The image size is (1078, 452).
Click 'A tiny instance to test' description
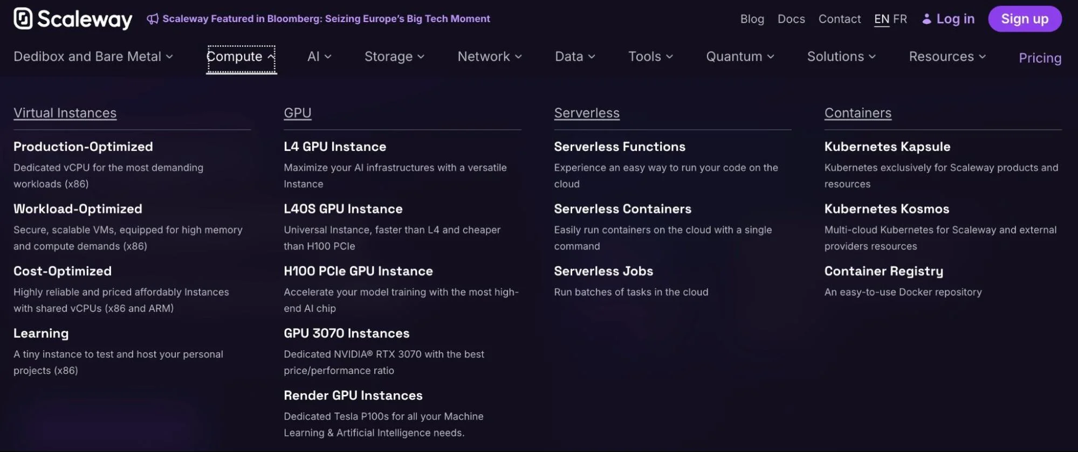(118, 362)
